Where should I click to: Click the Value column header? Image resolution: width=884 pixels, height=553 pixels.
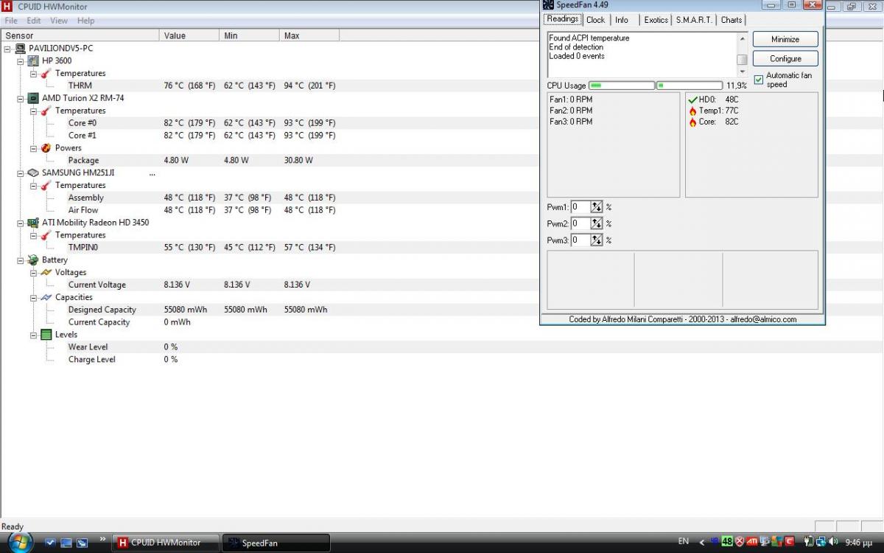(x=189, y=35)
